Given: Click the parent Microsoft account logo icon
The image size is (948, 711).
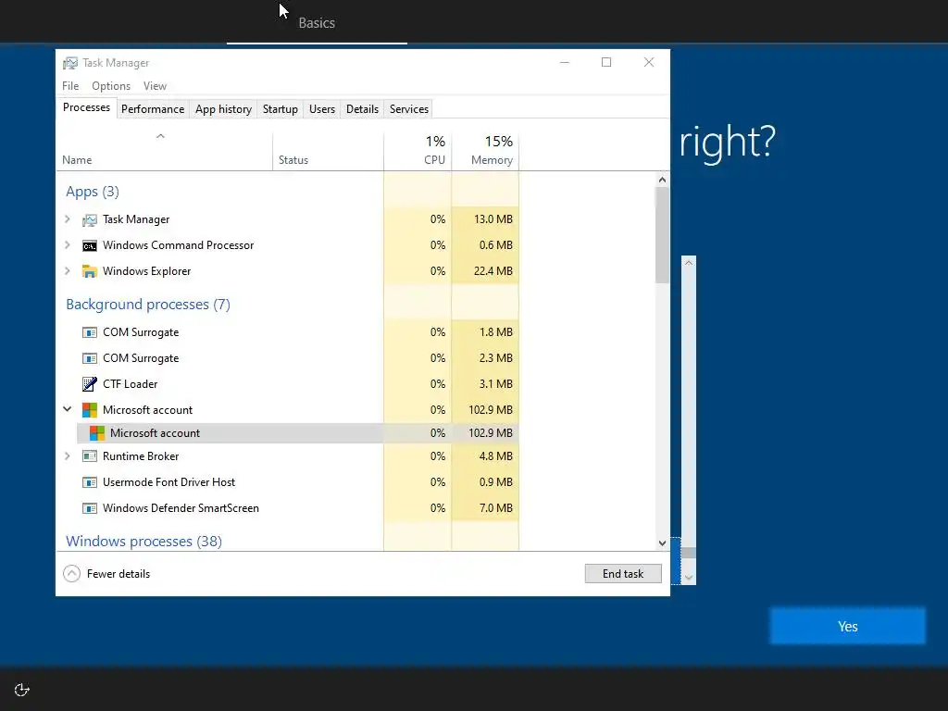Looking at the screenshot, I should (90, 410).
